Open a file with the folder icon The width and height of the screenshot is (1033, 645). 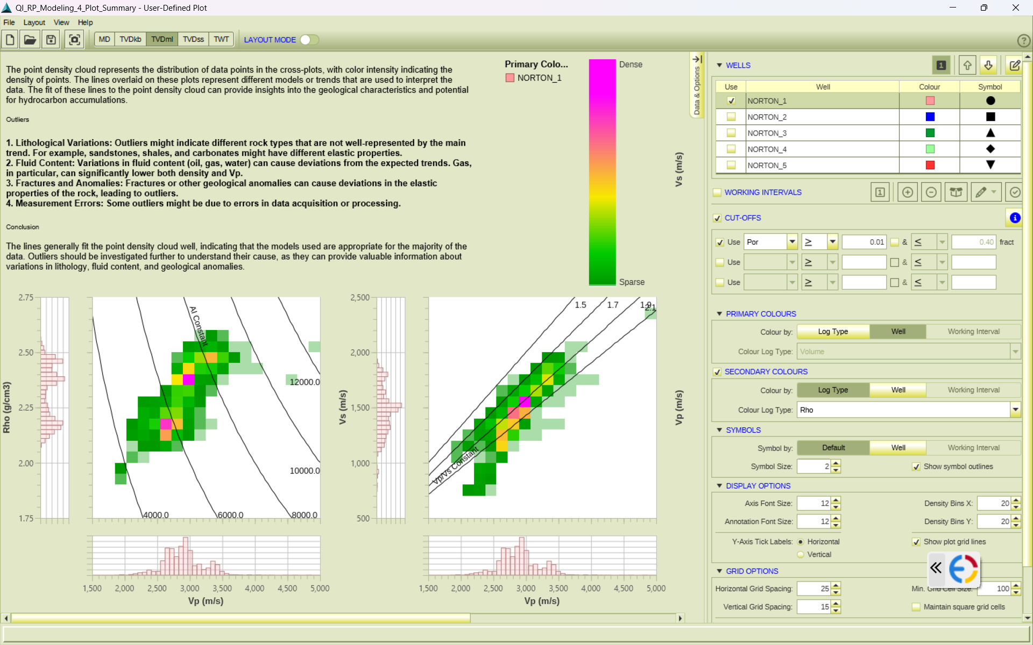pyautogui.click(x=30, y=39)
